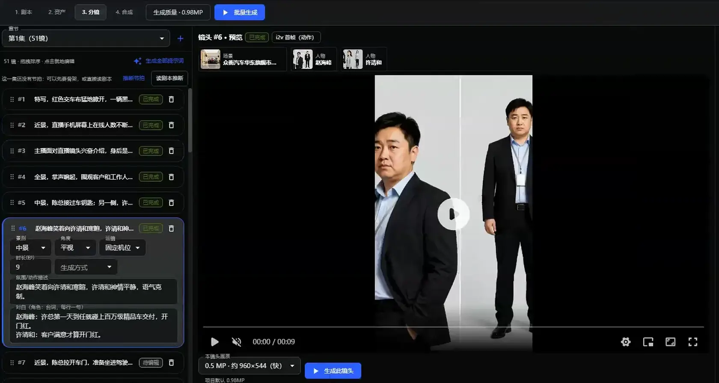Click the 推断节拍 link
The width and height of the screenshot is (719, 383).
134,78
